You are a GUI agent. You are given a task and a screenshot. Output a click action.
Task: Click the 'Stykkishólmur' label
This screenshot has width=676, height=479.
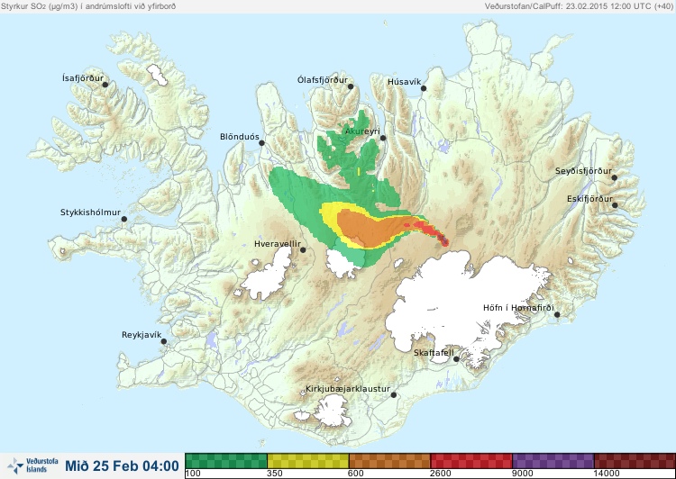click(x=90, y=212)
